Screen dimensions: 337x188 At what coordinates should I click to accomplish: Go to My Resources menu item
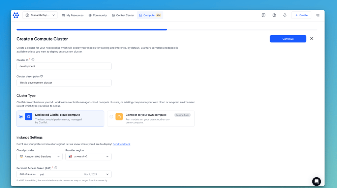73,15
